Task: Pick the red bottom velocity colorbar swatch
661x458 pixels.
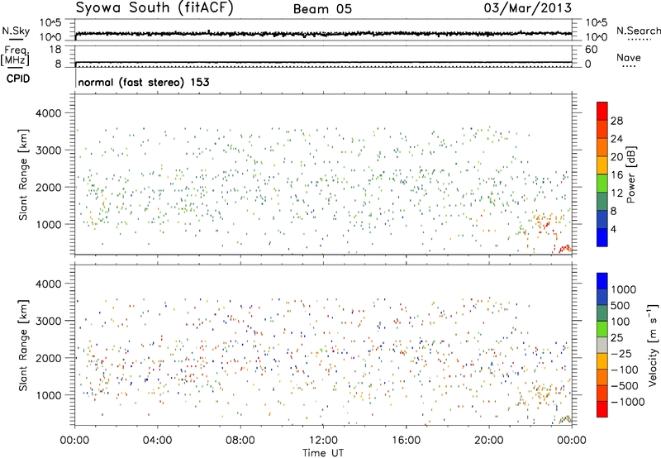Action: [x=602, y=409]
